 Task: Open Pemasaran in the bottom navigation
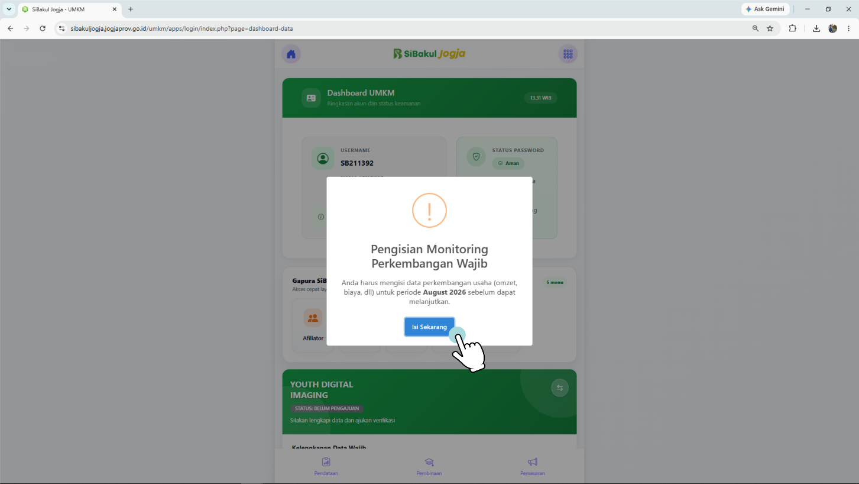pos(533,466)
